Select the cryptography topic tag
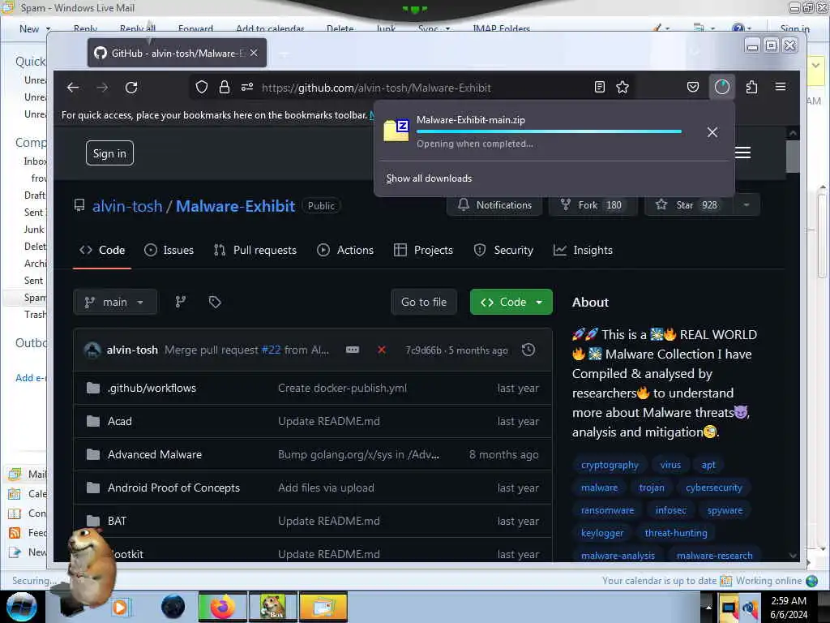 (610, 465)
